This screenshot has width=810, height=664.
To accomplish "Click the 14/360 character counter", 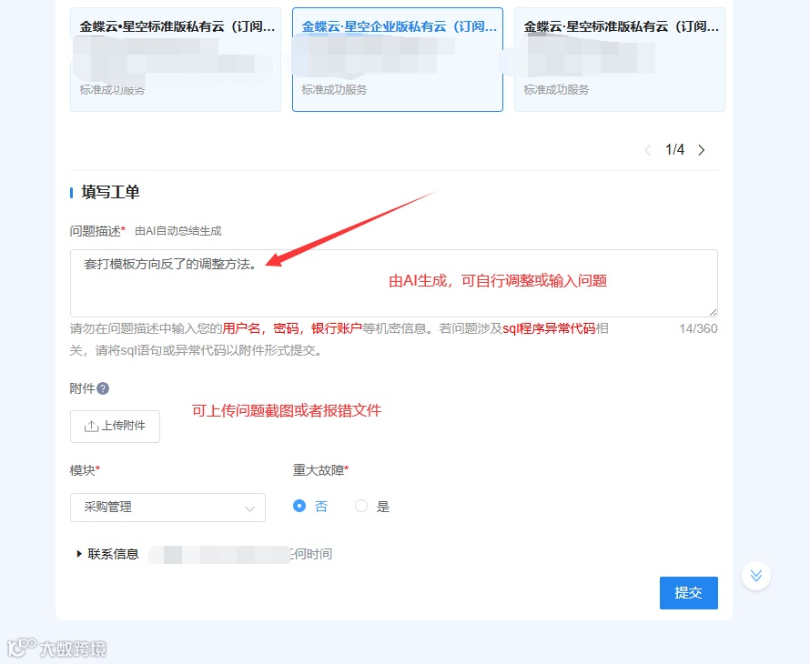I will pyautogui.click(x=698, y=328).
